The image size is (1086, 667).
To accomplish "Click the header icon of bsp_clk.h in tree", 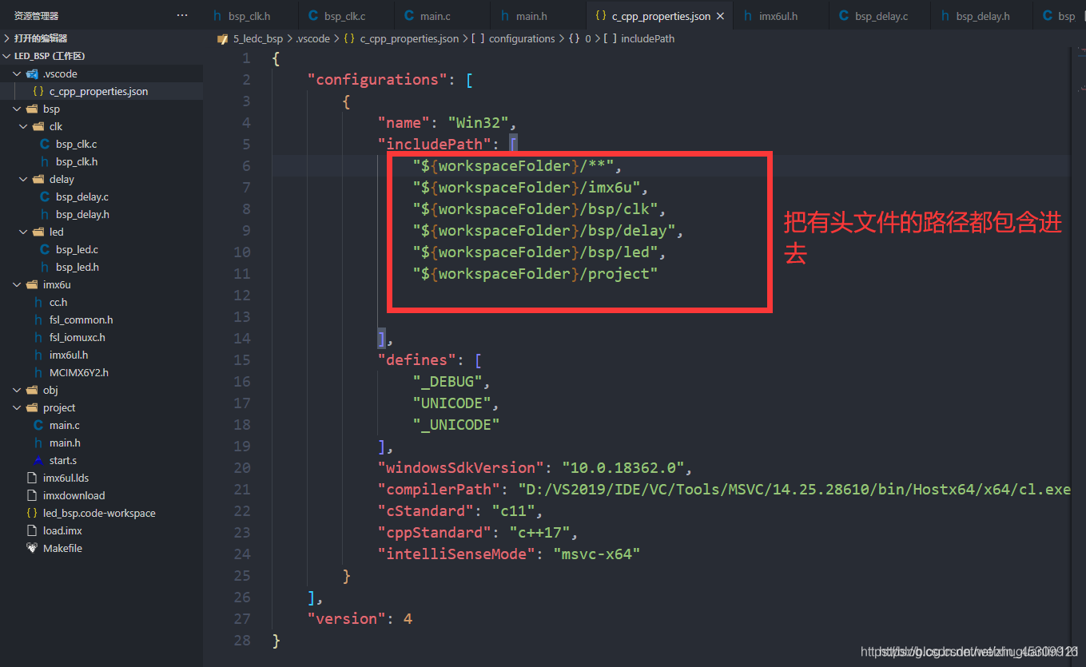I will tap(45, 161).
